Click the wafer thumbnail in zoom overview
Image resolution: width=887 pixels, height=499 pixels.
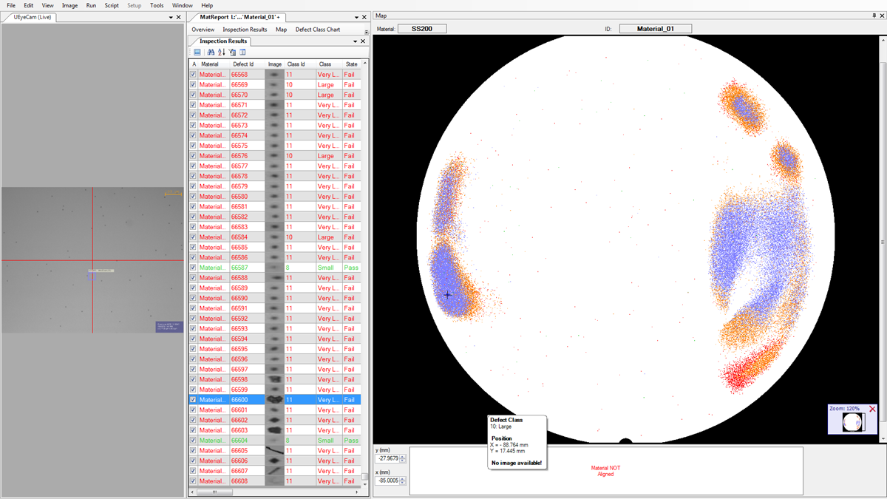[853, 422]
